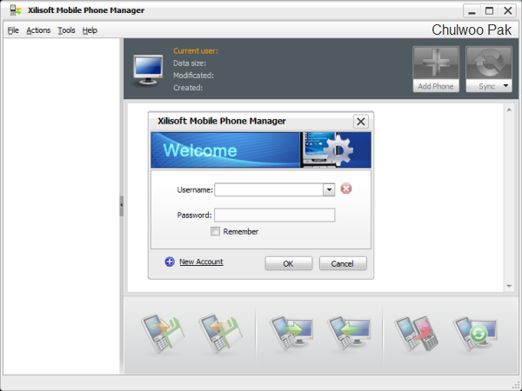Collapse the left sidebar panel handle

pyautogui.click(x=122, y=206)
